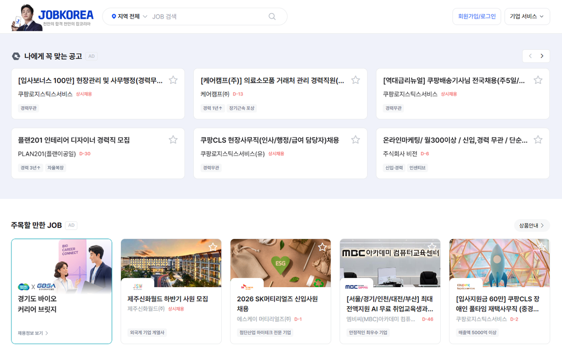Star the 플랜201 인테리어 디자이너 posting
This screenshot has width=562, height=348.
pyautogui.click(x=173, y=140)
